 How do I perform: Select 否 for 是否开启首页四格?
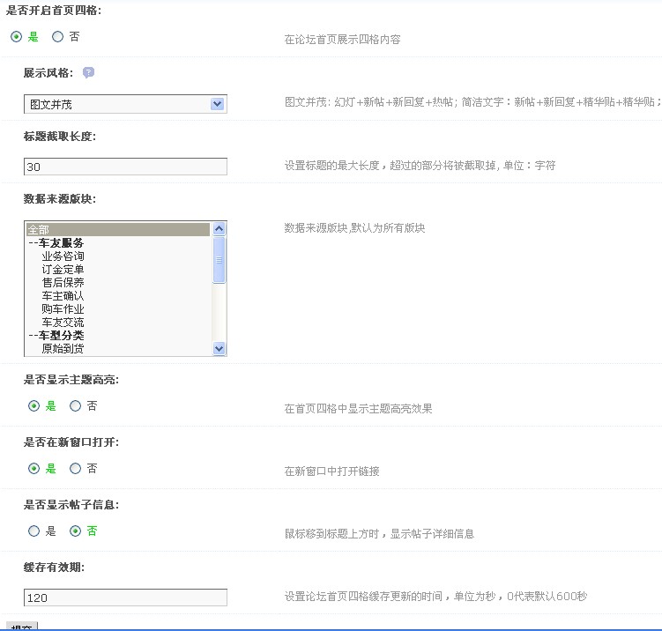click(x=58, y=37)
